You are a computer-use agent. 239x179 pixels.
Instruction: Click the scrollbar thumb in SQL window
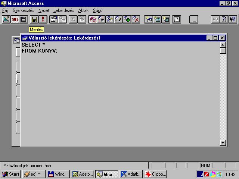click(x=223, y=51)
